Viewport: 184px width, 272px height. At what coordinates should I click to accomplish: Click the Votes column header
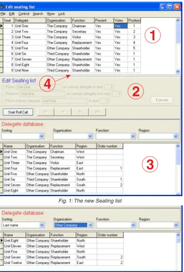pos(121,20)
